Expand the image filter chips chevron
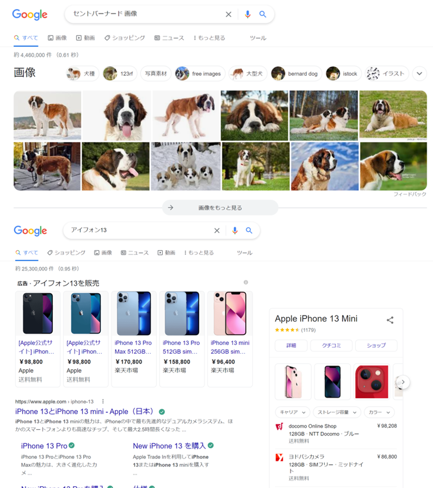Image resolution: width=433 pixels, height=488 pixels. pyautogui.click(x=419, y=74)
